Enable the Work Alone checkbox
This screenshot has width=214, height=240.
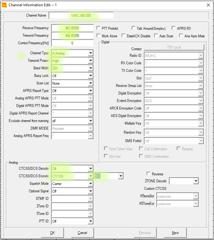click(x=99, y=36)
